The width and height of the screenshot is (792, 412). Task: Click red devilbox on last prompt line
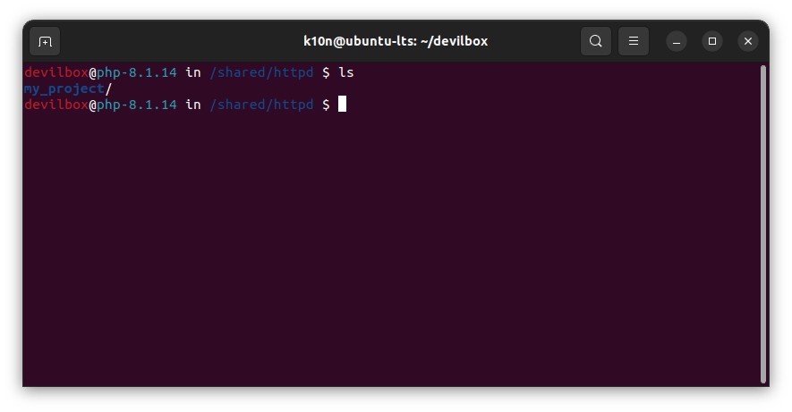(x=55, y=105)
